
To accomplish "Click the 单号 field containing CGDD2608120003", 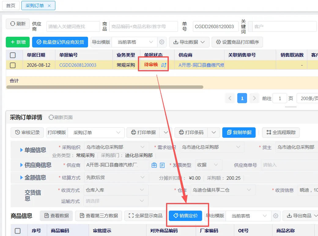I will click(x=216, y=26).
